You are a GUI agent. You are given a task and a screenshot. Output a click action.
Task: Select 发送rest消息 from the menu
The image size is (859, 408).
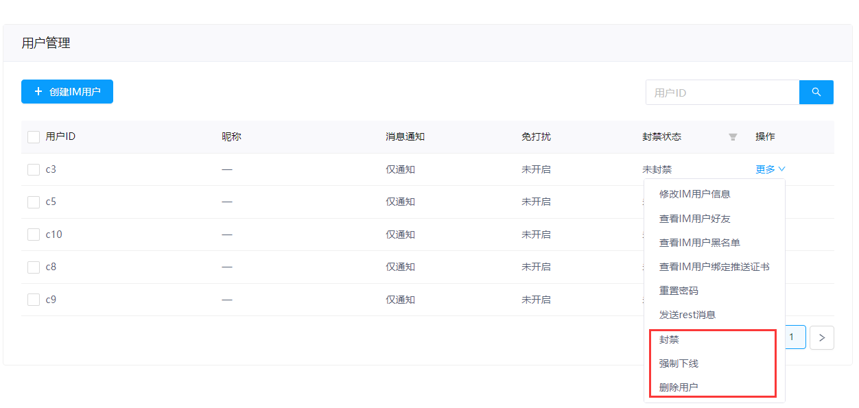coord(687,315)
